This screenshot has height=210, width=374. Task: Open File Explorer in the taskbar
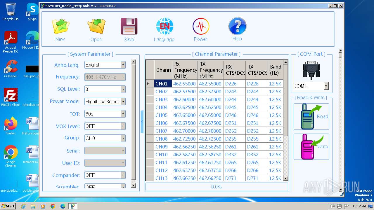tap(33, 206)
